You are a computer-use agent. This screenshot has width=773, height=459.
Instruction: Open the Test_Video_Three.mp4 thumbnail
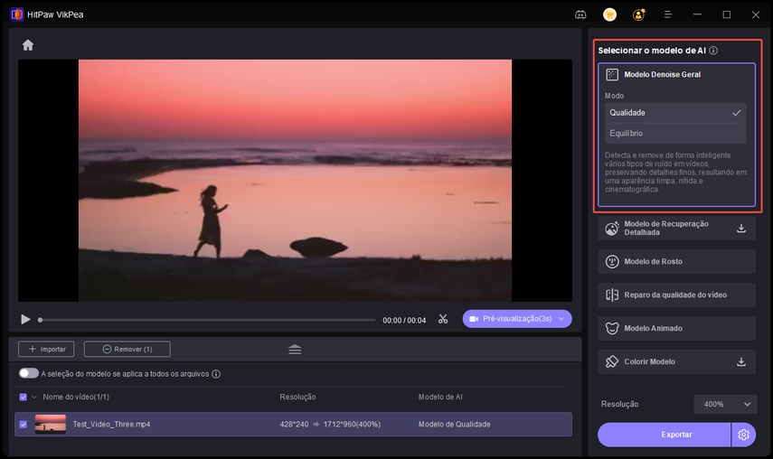(x=51, y=424)
